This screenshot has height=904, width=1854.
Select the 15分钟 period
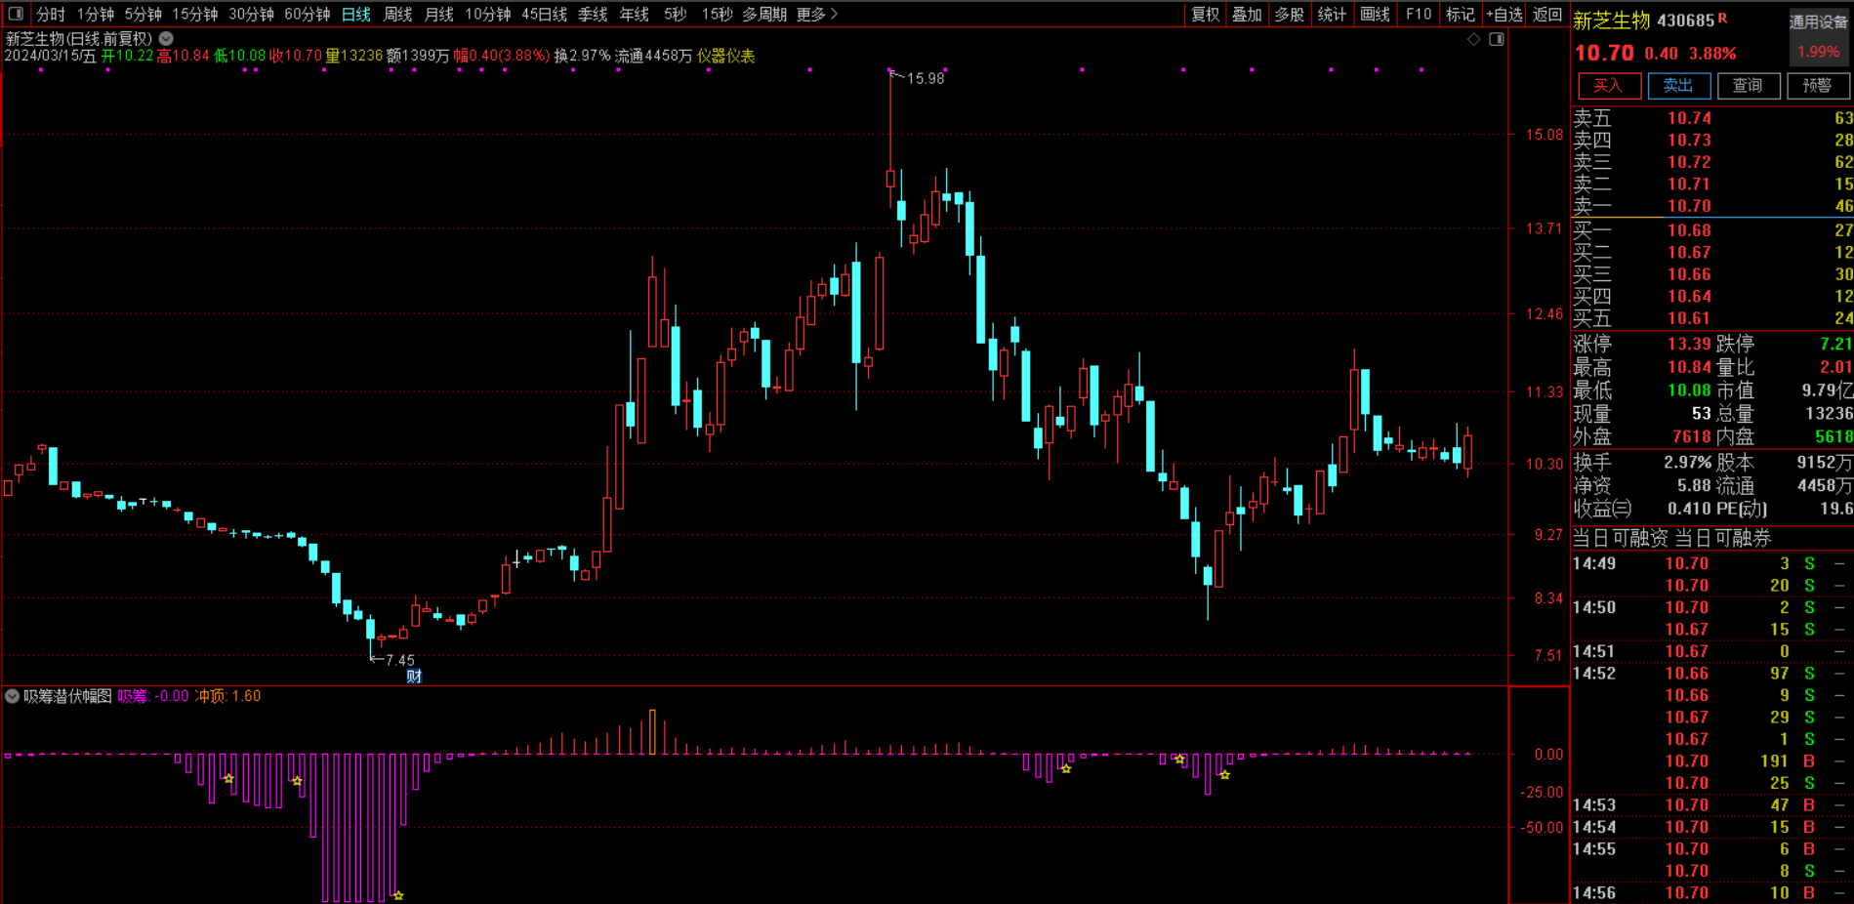click(x=195, y=14)
